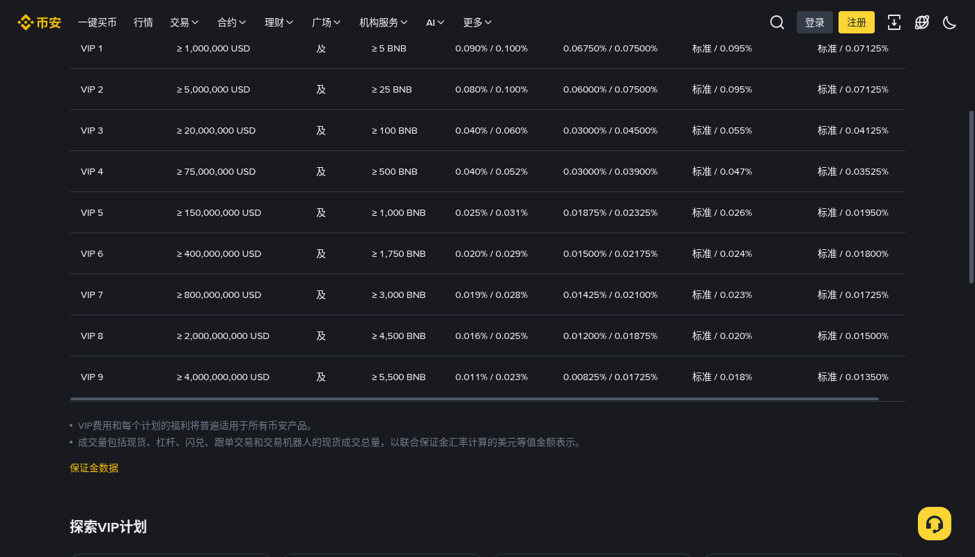Click the ≥ 4,000,000,000 USD volume cell
This screenshot has height=557, width=975.
pyautogui.click(x=223, y=377)
